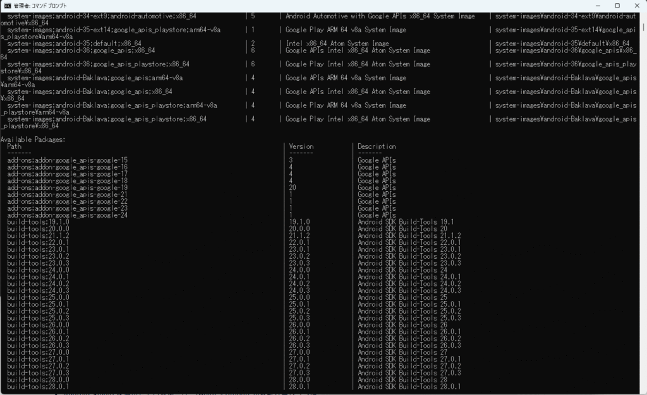Click the 'Version' column header
Viewport: 647px width, 395px height.
click(301, 146)
